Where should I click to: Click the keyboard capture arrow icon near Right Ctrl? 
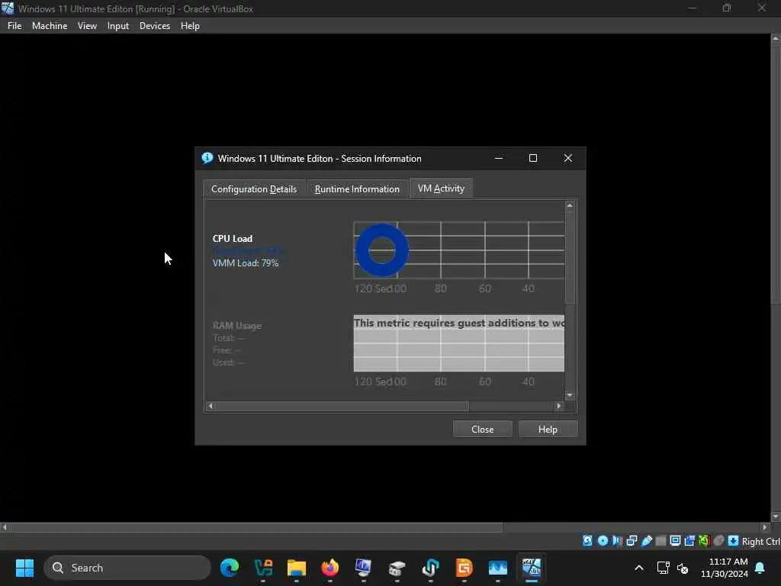pyautogui.click(x=733, y=541)
